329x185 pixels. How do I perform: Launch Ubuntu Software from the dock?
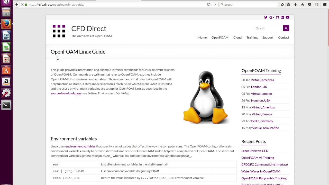[6, 70]
